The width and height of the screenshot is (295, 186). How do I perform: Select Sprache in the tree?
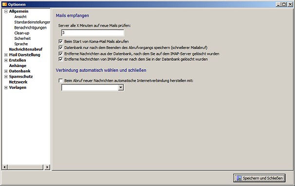[x=21, y=44]
